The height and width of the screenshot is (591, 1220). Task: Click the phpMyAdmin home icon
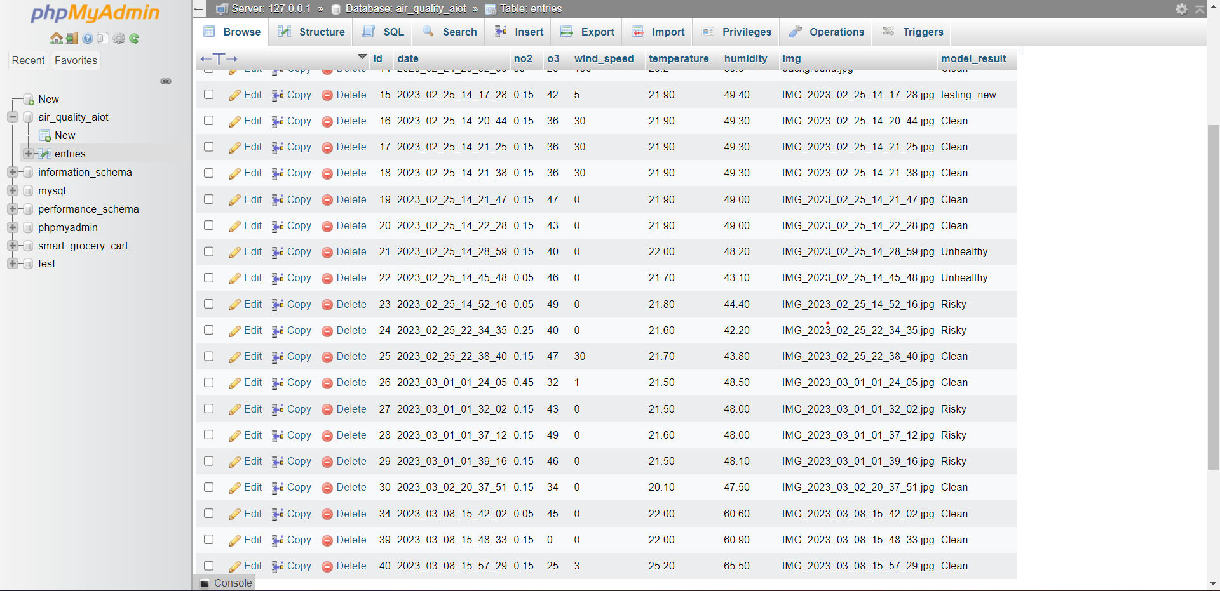[57, 38]
